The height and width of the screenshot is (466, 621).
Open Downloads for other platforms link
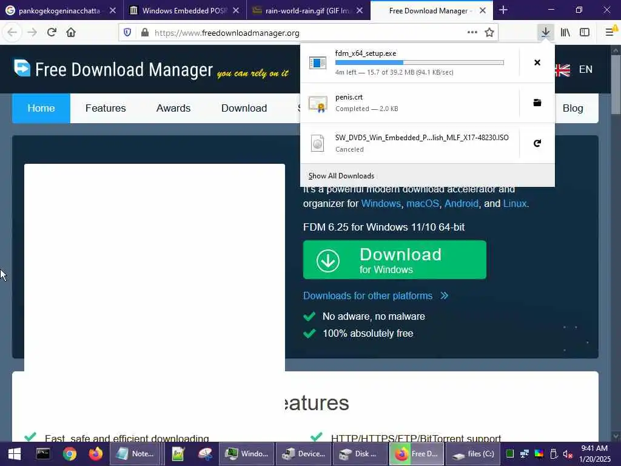pyautogui.click(x=375, y=296)
